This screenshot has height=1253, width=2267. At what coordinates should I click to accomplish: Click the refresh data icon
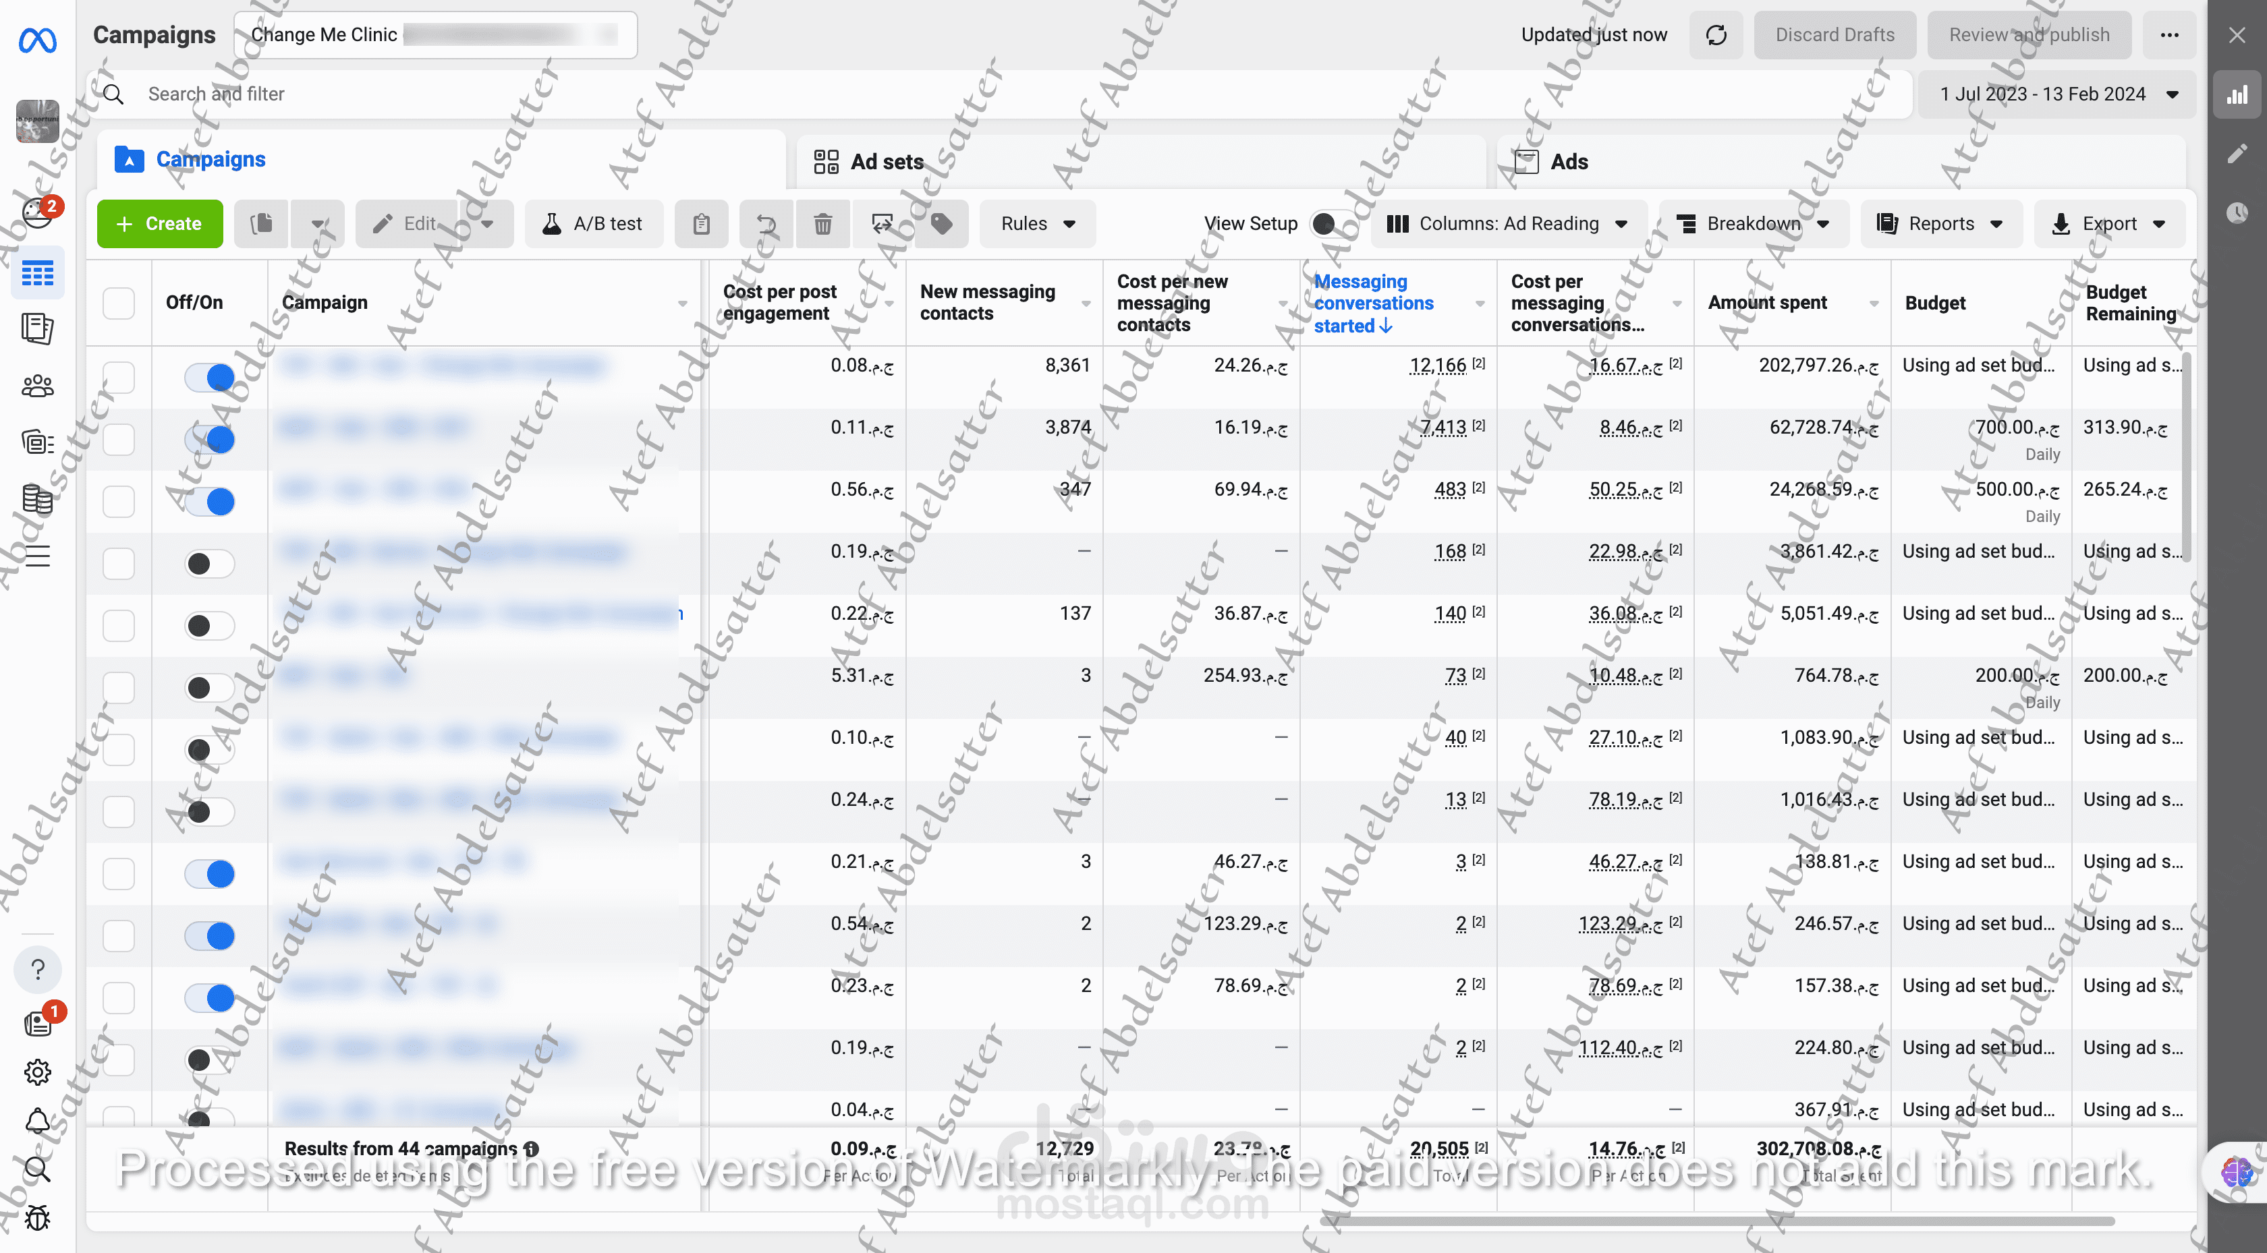click(x=1715, y=35)
